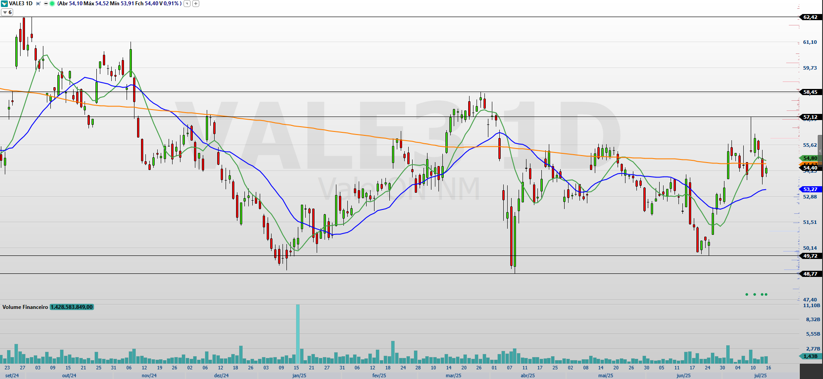Expand the '6' indicators dropdown
The width and height of the screenshot is (823, 379).
(x=7, y=12)
